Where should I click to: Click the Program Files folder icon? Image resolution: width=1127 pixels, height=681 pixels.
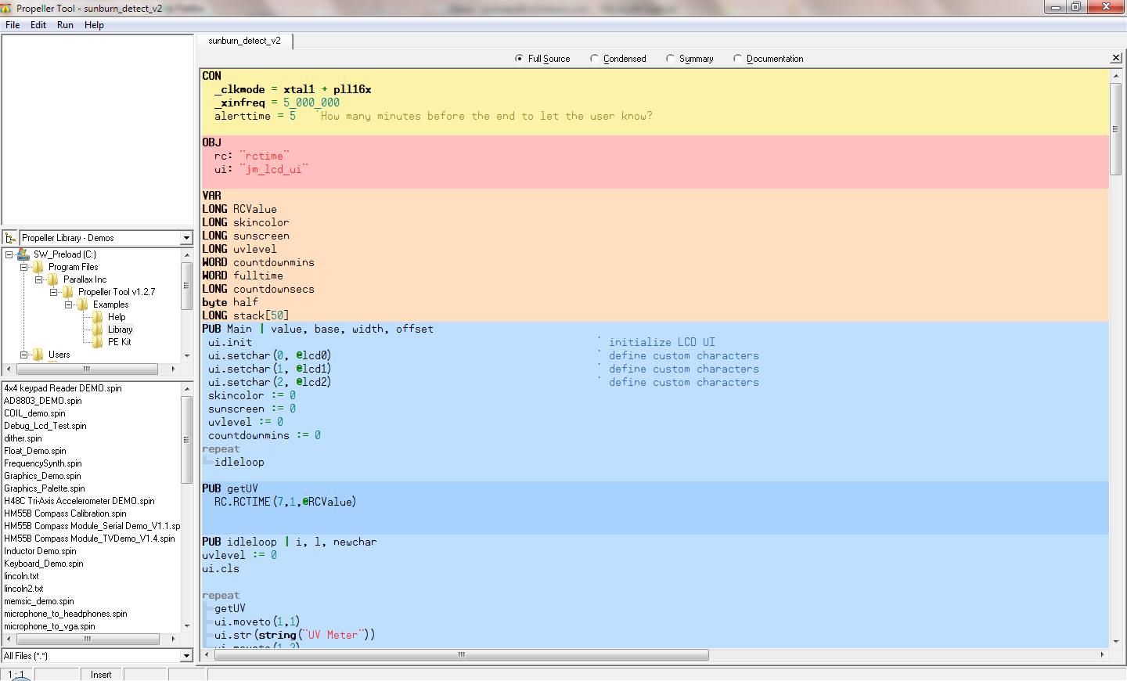click(38, 267)
